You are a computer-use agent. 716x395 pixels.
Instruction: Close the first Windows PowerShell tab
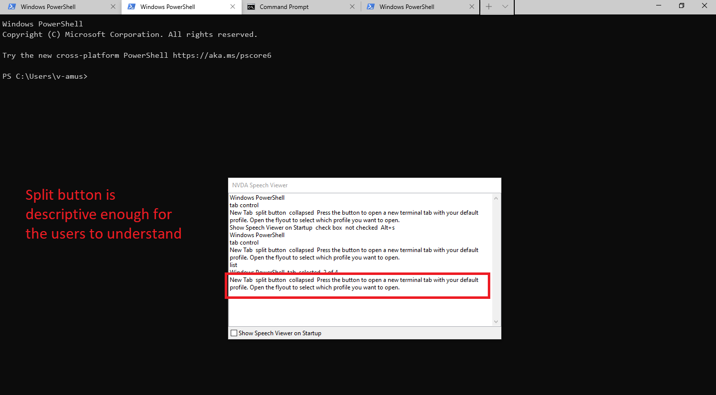113,6
